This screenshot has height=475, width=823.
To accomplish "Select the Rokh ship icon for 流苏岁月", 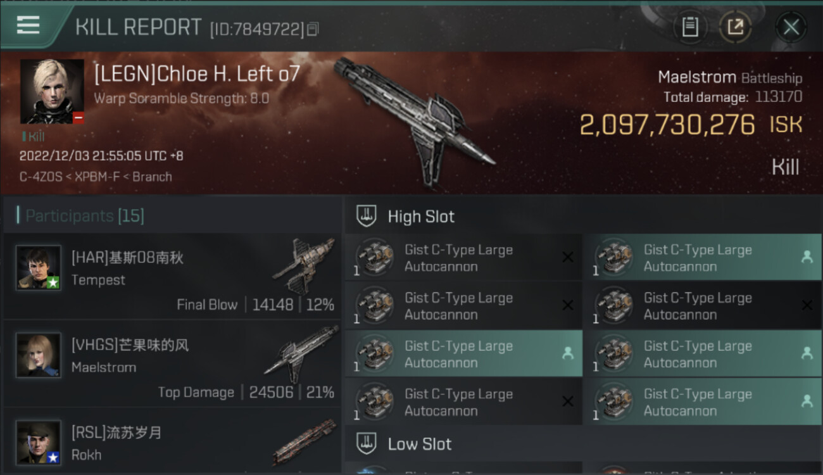I will pyautogui.click(x=304, y=442).
